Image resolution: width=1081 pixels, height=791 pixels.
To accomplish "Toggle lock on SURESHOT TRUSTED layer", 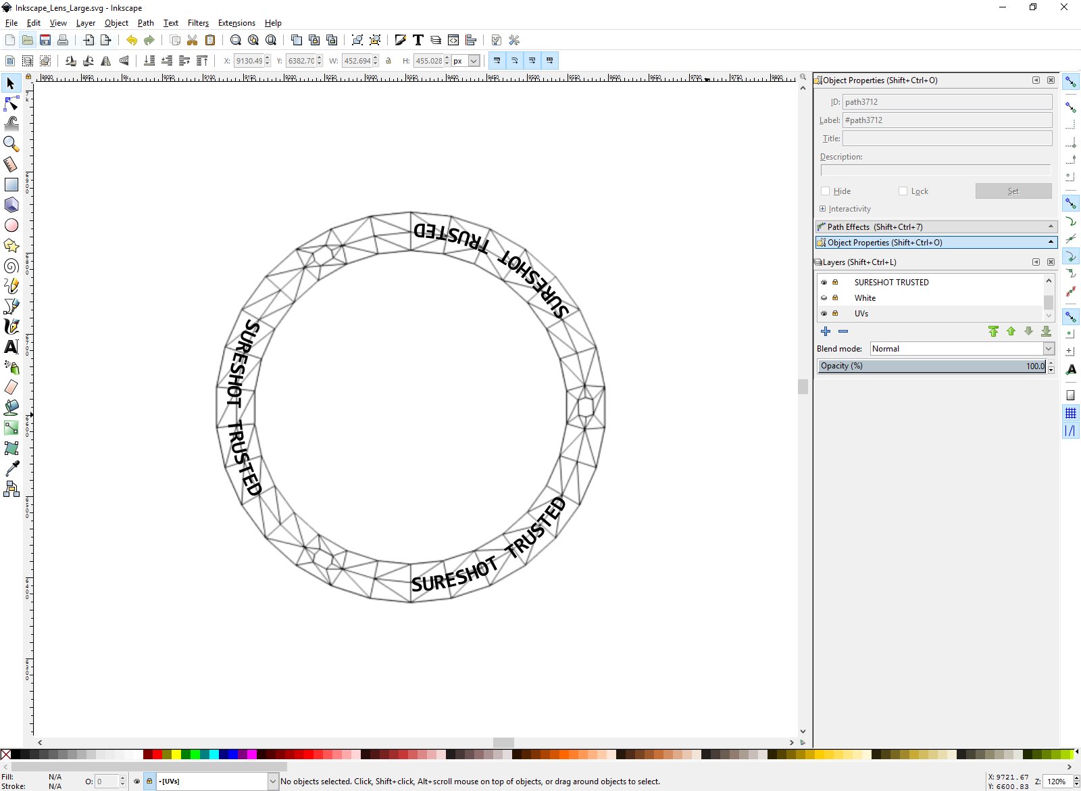I will [x=835, y=283].
